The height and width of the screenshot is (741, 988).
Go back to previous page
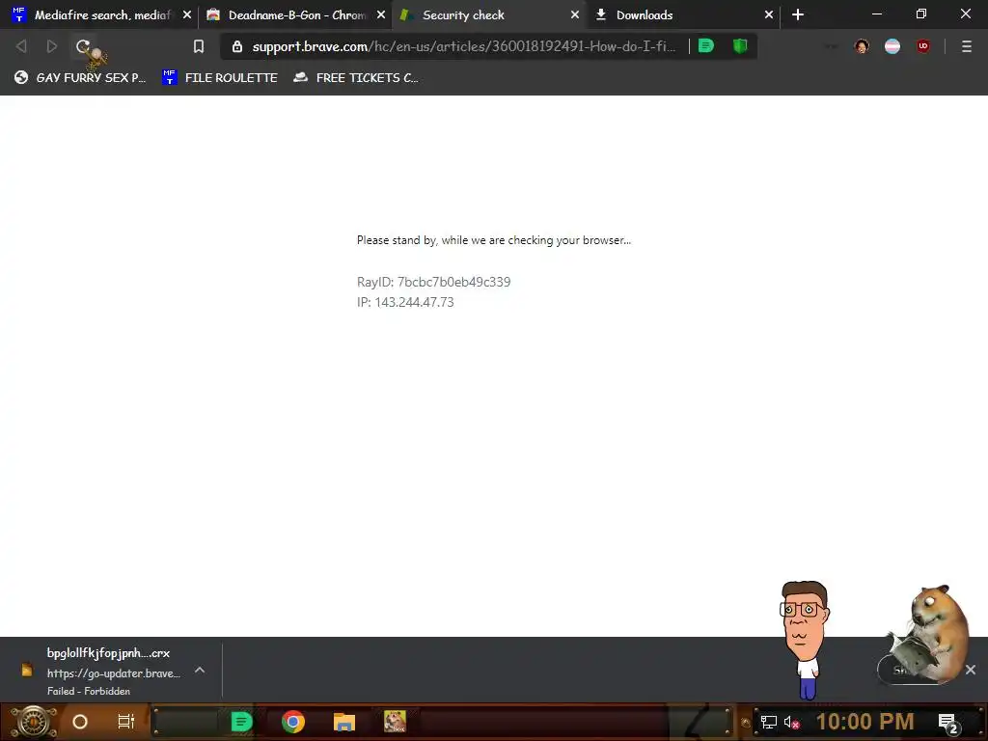pos(21,46)
